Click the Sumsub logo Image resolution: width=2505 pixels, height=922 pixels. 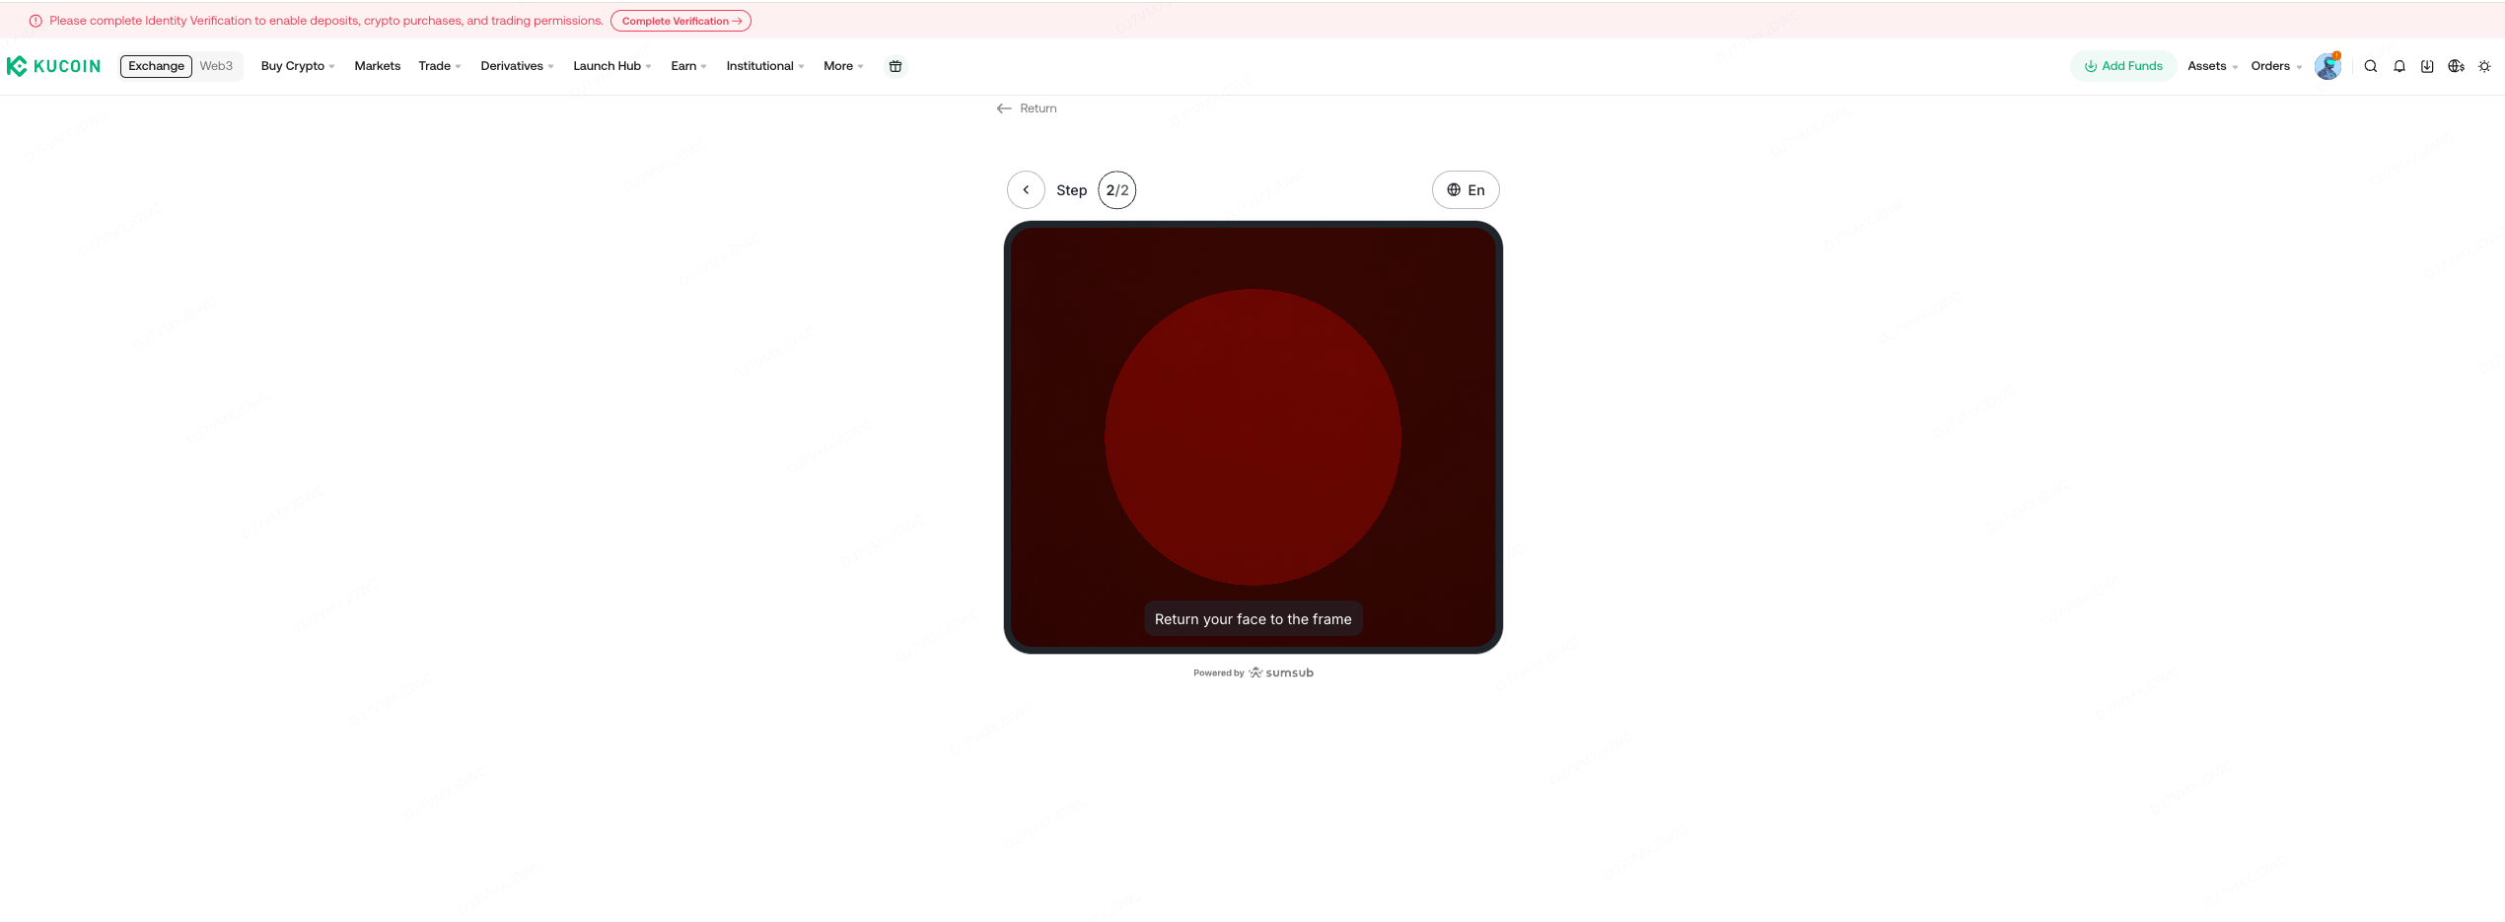1281,673
